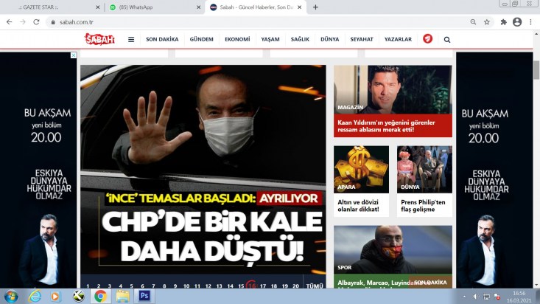
Task: Open the Windows Start button
Action: coord(11,297)
